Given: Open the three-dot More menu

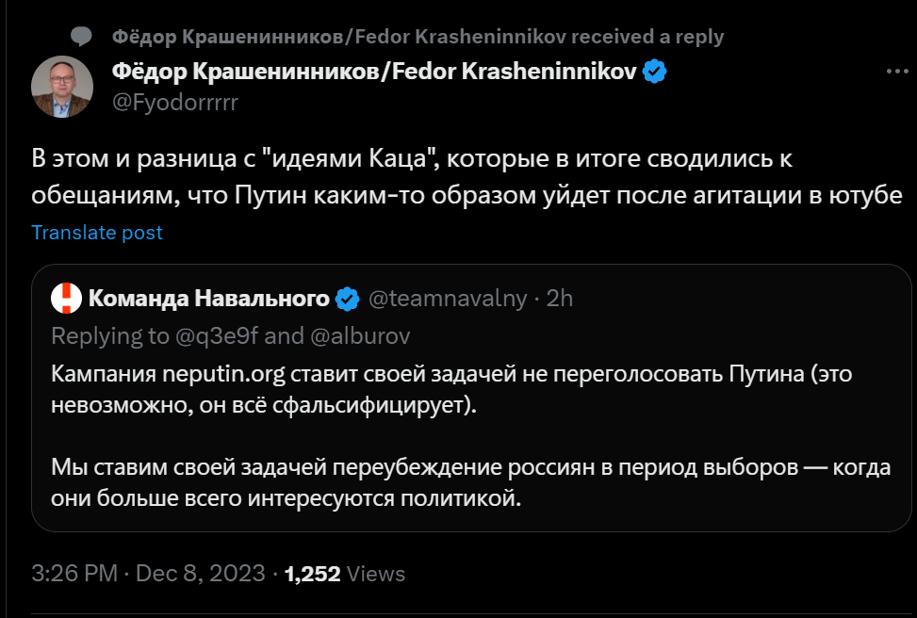Looking at the screenshot, I should [896, 72].
